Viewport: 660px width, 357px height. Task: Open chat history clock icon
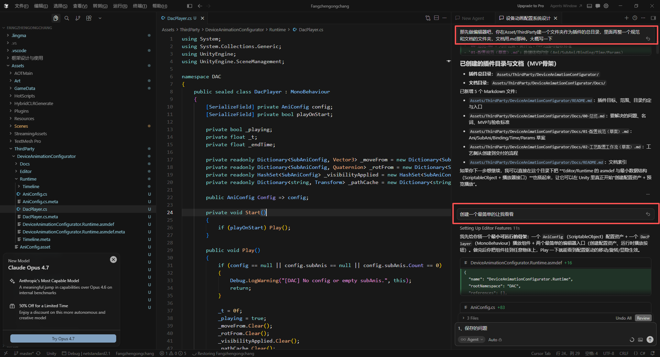(635, 18)
